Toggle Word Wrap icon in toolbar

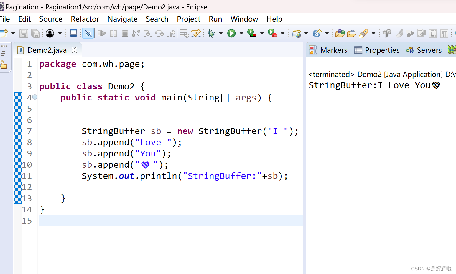422,33
